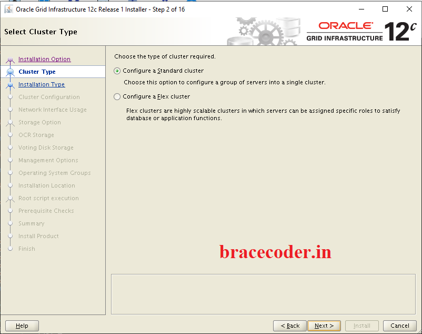Click the Finish step text
Viewport: 422px width, 334px height.
27,249
